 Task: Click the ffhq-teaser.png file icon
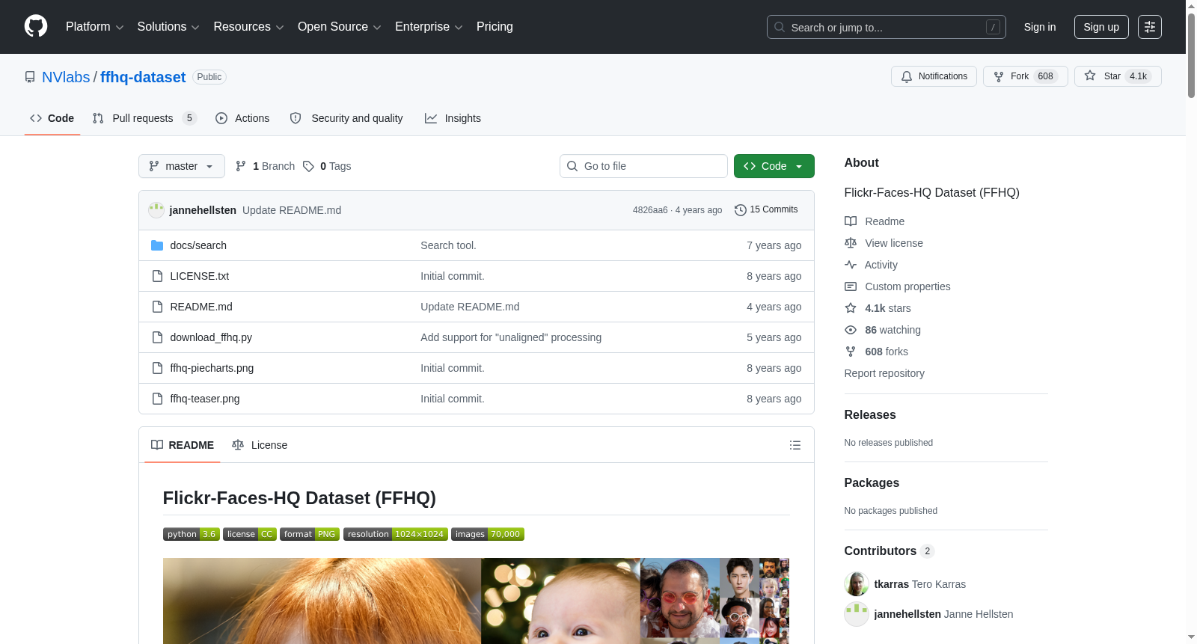pos(157,399)
